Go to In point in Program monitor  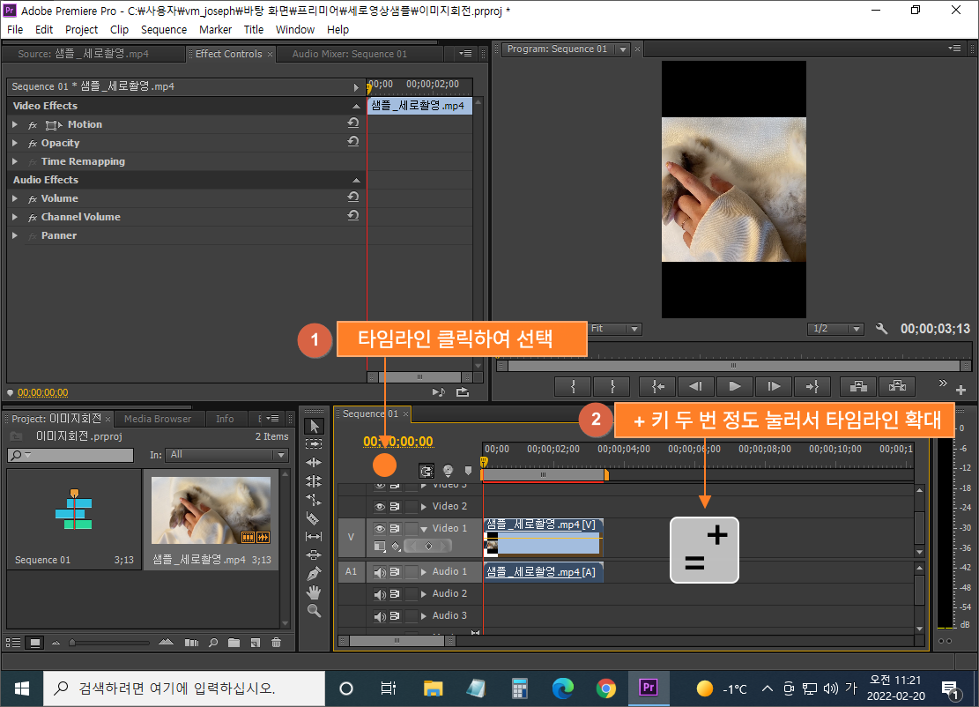[x=657, y=387]
